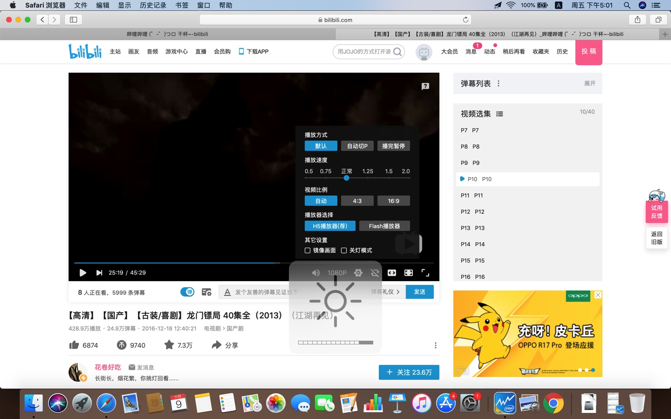Image resolution: width=671 pixels, height=419 pixels.
Task: Show all Safari tabs overview
Action: click(658, 20)
